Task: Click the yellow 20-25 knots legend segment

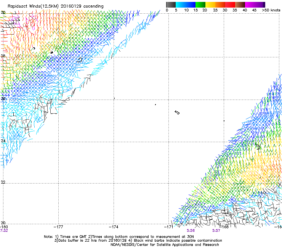Action: 210,5
